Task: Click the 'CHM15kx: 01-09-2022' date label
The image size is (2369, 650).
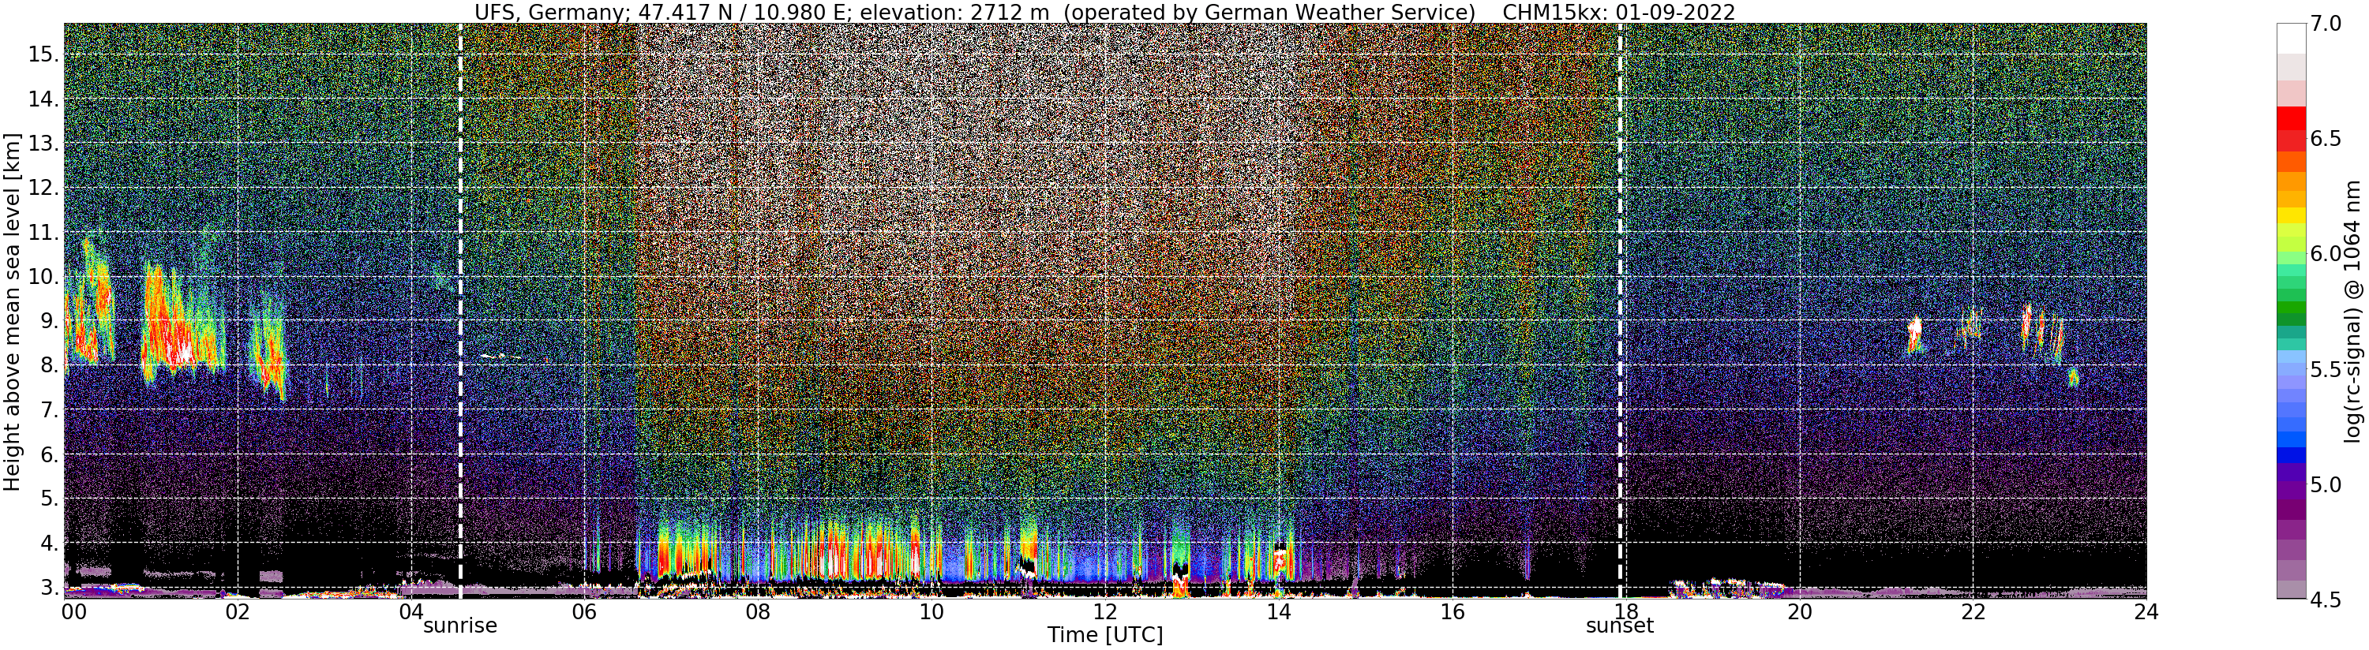Action: 1620,12
